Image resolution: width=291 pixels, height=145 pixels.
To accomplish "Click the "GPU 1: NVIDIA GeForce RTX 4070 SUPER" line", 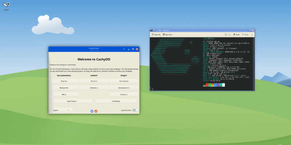I will pyautogui.click(x=224, y=69).
